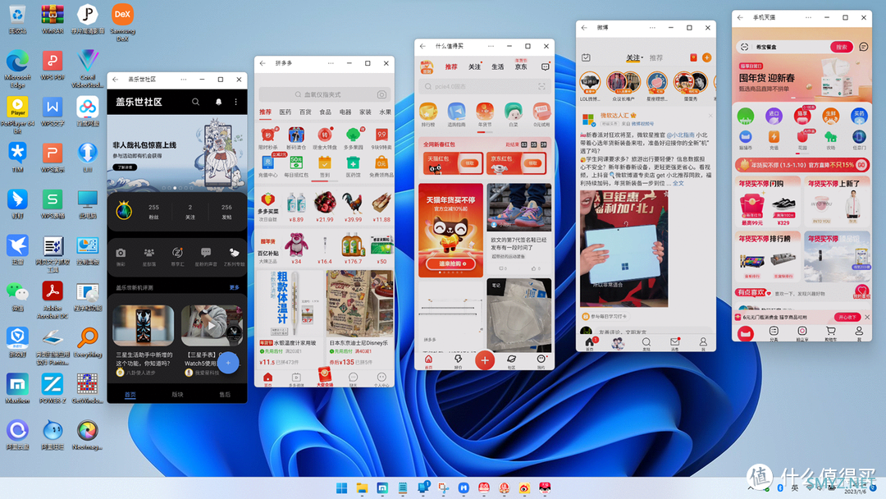Click the 什么值得买 search box
This screenshot has height=499, width=886.
click(x=484, y=86)
